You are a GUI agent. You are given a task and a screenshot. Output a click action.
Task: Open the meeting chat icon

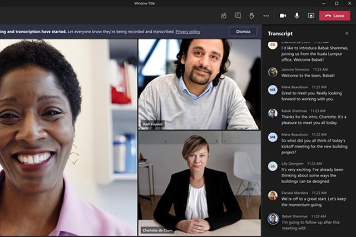coord(238,16)
